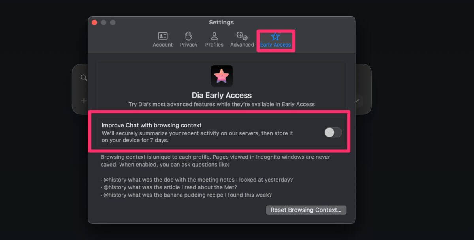Click the magnifier search icon behind Settings
Screen dimensions: 474x240
(84, 78)
